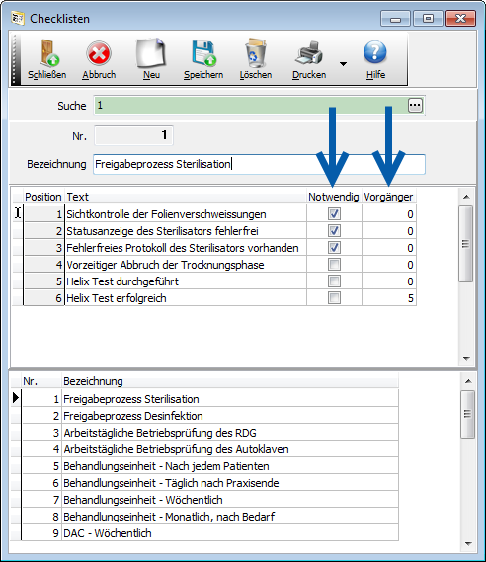486x562 pixels.
Task: Toggle Notwendig for Vorzeitiger Abbruch der Trocknungsphase
Action: click(x=334, y=265)
